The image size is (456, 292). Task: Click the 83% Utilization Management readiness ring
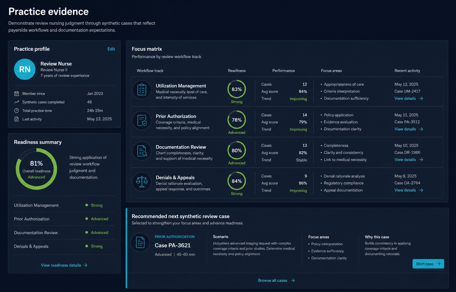click(237, 89)
